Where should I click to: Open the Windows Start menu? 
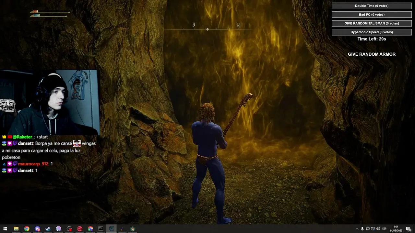point(5,229)
